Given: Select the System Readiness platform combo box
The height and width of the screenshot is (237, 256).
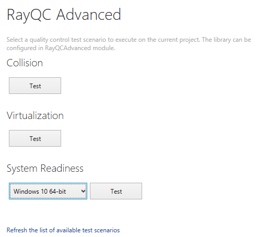Looking at the screenshot, I should click(48, 191).
